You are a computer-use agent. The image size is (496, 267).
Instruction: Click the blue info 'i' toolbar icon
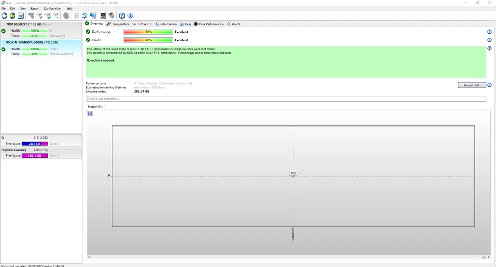coord(130,15)
